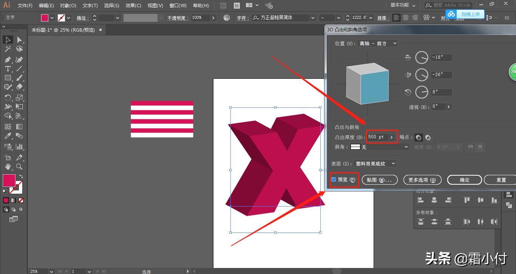Screen dimensions: 516x274
Task: Toggle the second 端点 cap option
Action: pos(428,137)
